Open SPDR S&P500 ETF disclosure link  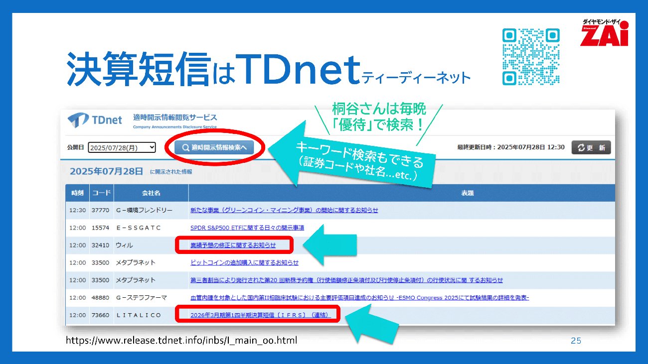[x=247, y=228]
